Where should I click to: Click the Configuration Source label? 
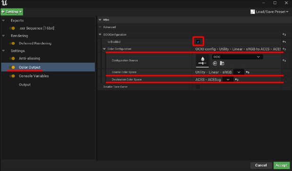[x=125, y=60]
